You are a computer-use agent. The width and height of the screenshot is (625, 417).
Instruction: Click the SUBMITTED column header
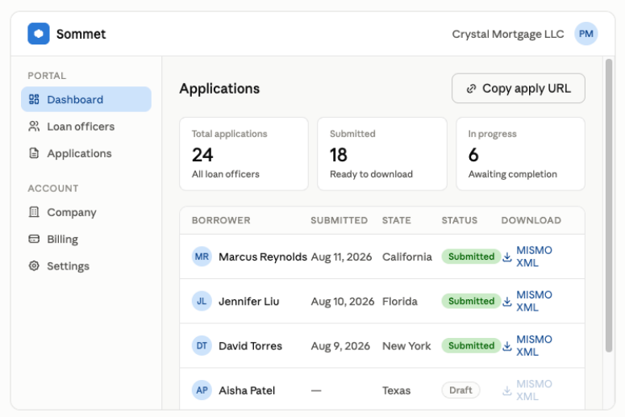coord(340,220)
